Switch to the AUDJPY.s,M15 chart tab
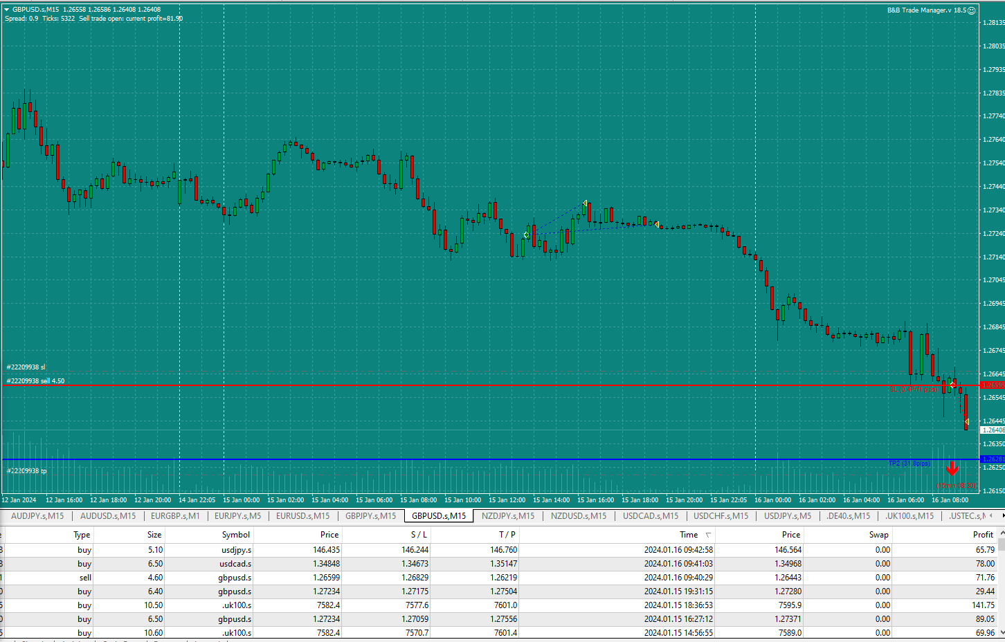Image resolution: width=1005 pixels, height=642 pixels. tap(37, 516)
